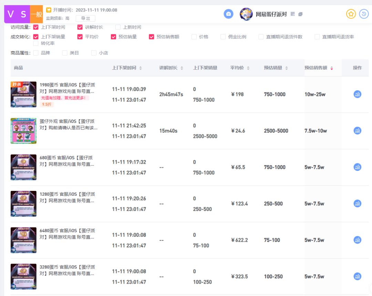Uncheck the 平均价 checkbox

click(80, 37)
